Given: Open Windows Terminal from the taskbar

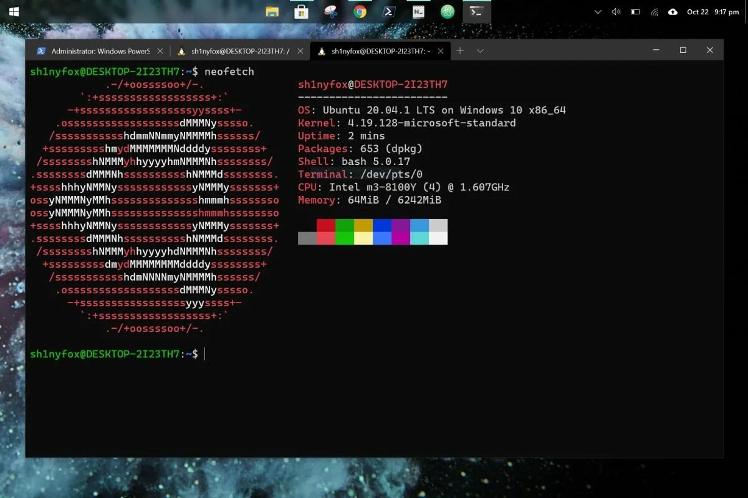Looking at the screenshot, I should point(477,11).
